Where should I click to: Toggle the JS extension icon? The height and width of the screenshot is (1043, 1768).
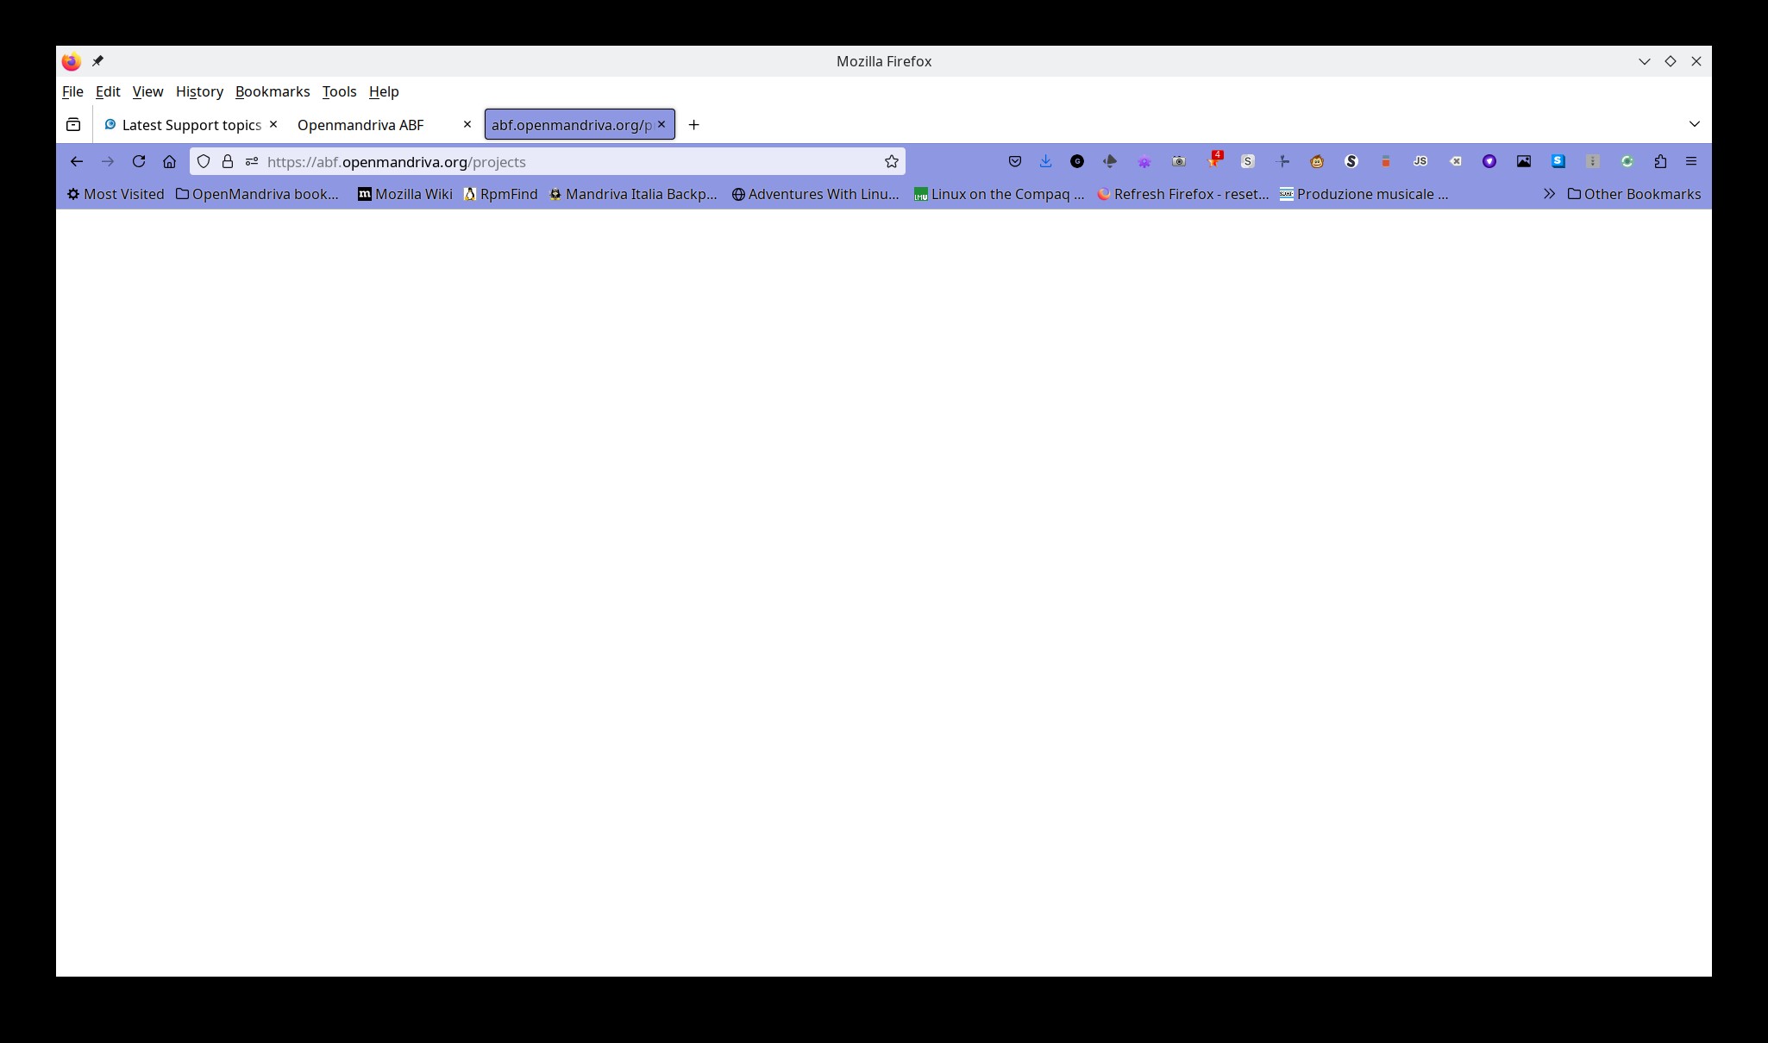(1420, 161)
